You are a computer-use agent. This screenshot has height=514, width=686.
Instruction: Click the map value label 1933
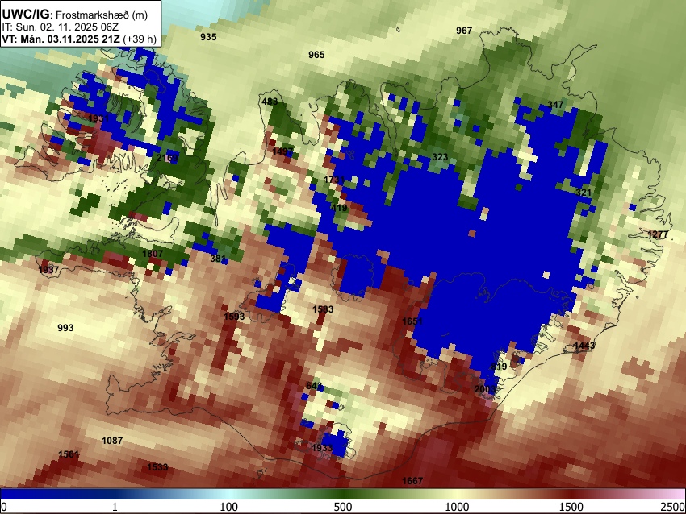322,448
